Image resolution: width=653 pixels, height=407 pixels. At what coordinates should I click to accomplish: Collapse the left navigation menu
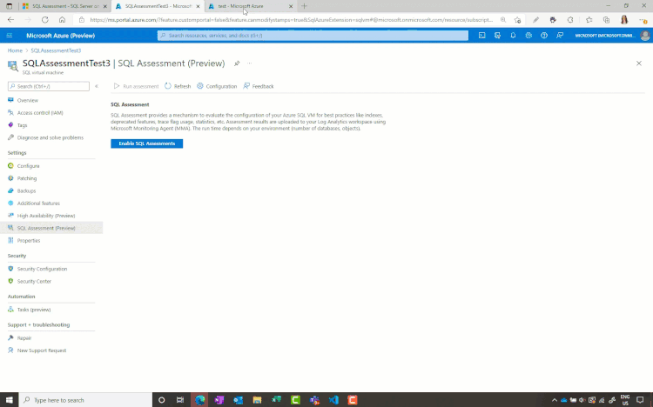[x=97, y=86]
